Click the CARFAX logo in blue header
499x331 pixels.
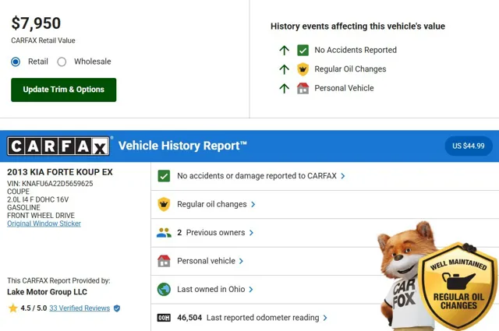(59, 146)
